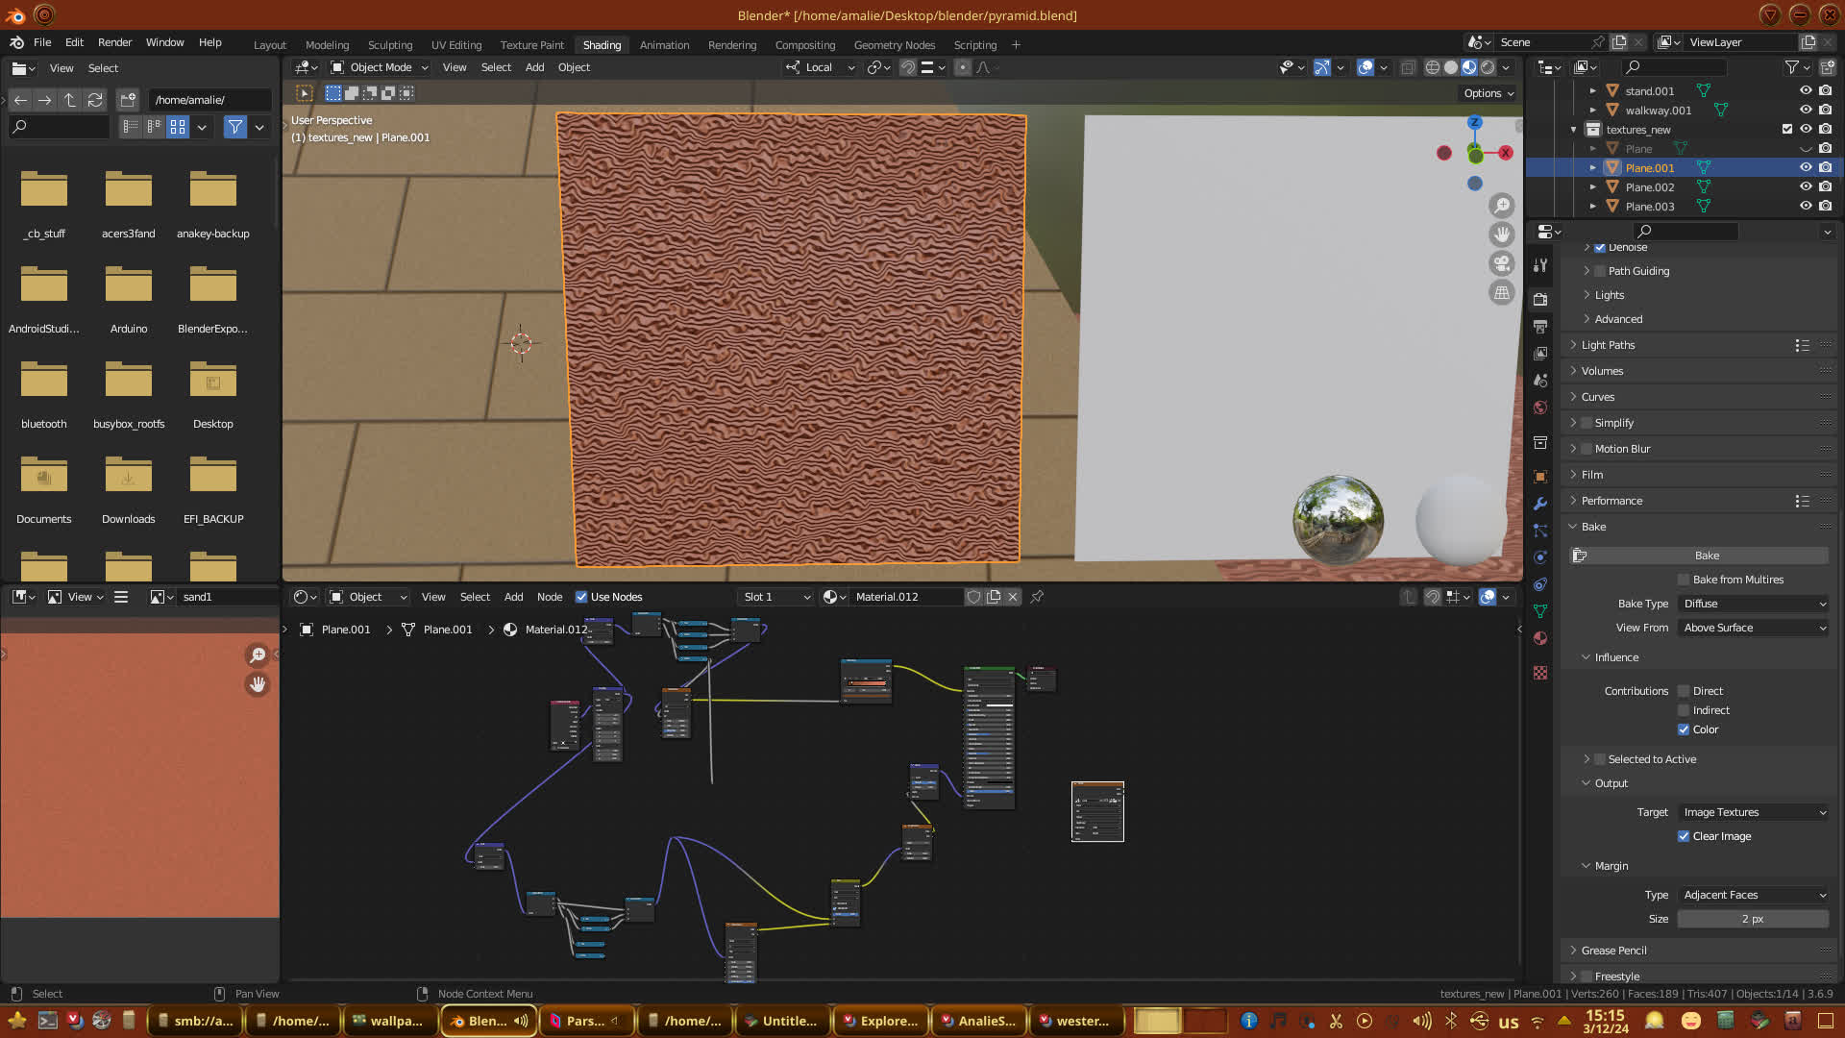Image resolution: width=1845 pixels, height=1038 pixels.
Task: Expand the Light Paths panel
Action: pos(1608,345)
